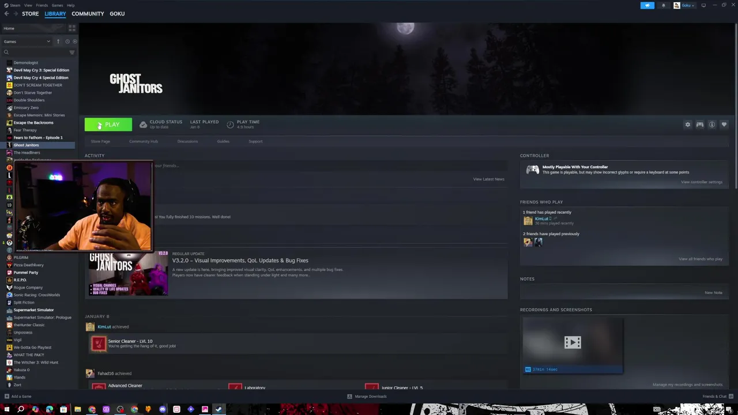Open the Games menu

(x=57, y=5)
